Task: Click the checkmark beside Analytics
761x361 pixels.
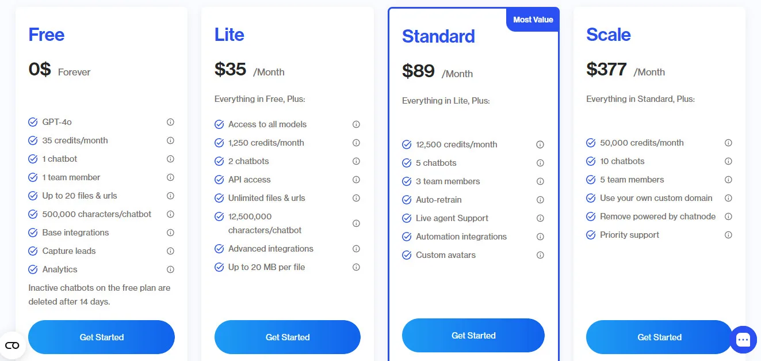Action: coord(33,269)
